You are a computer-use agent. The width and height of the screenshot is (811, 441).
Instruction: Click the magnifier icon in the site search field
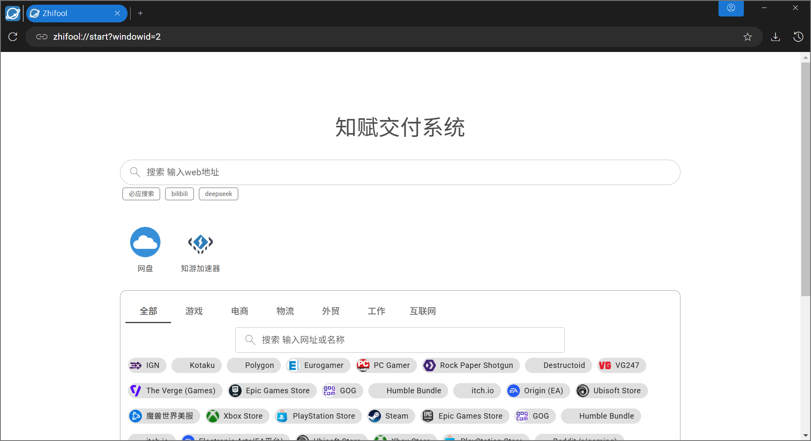point(250,340)
